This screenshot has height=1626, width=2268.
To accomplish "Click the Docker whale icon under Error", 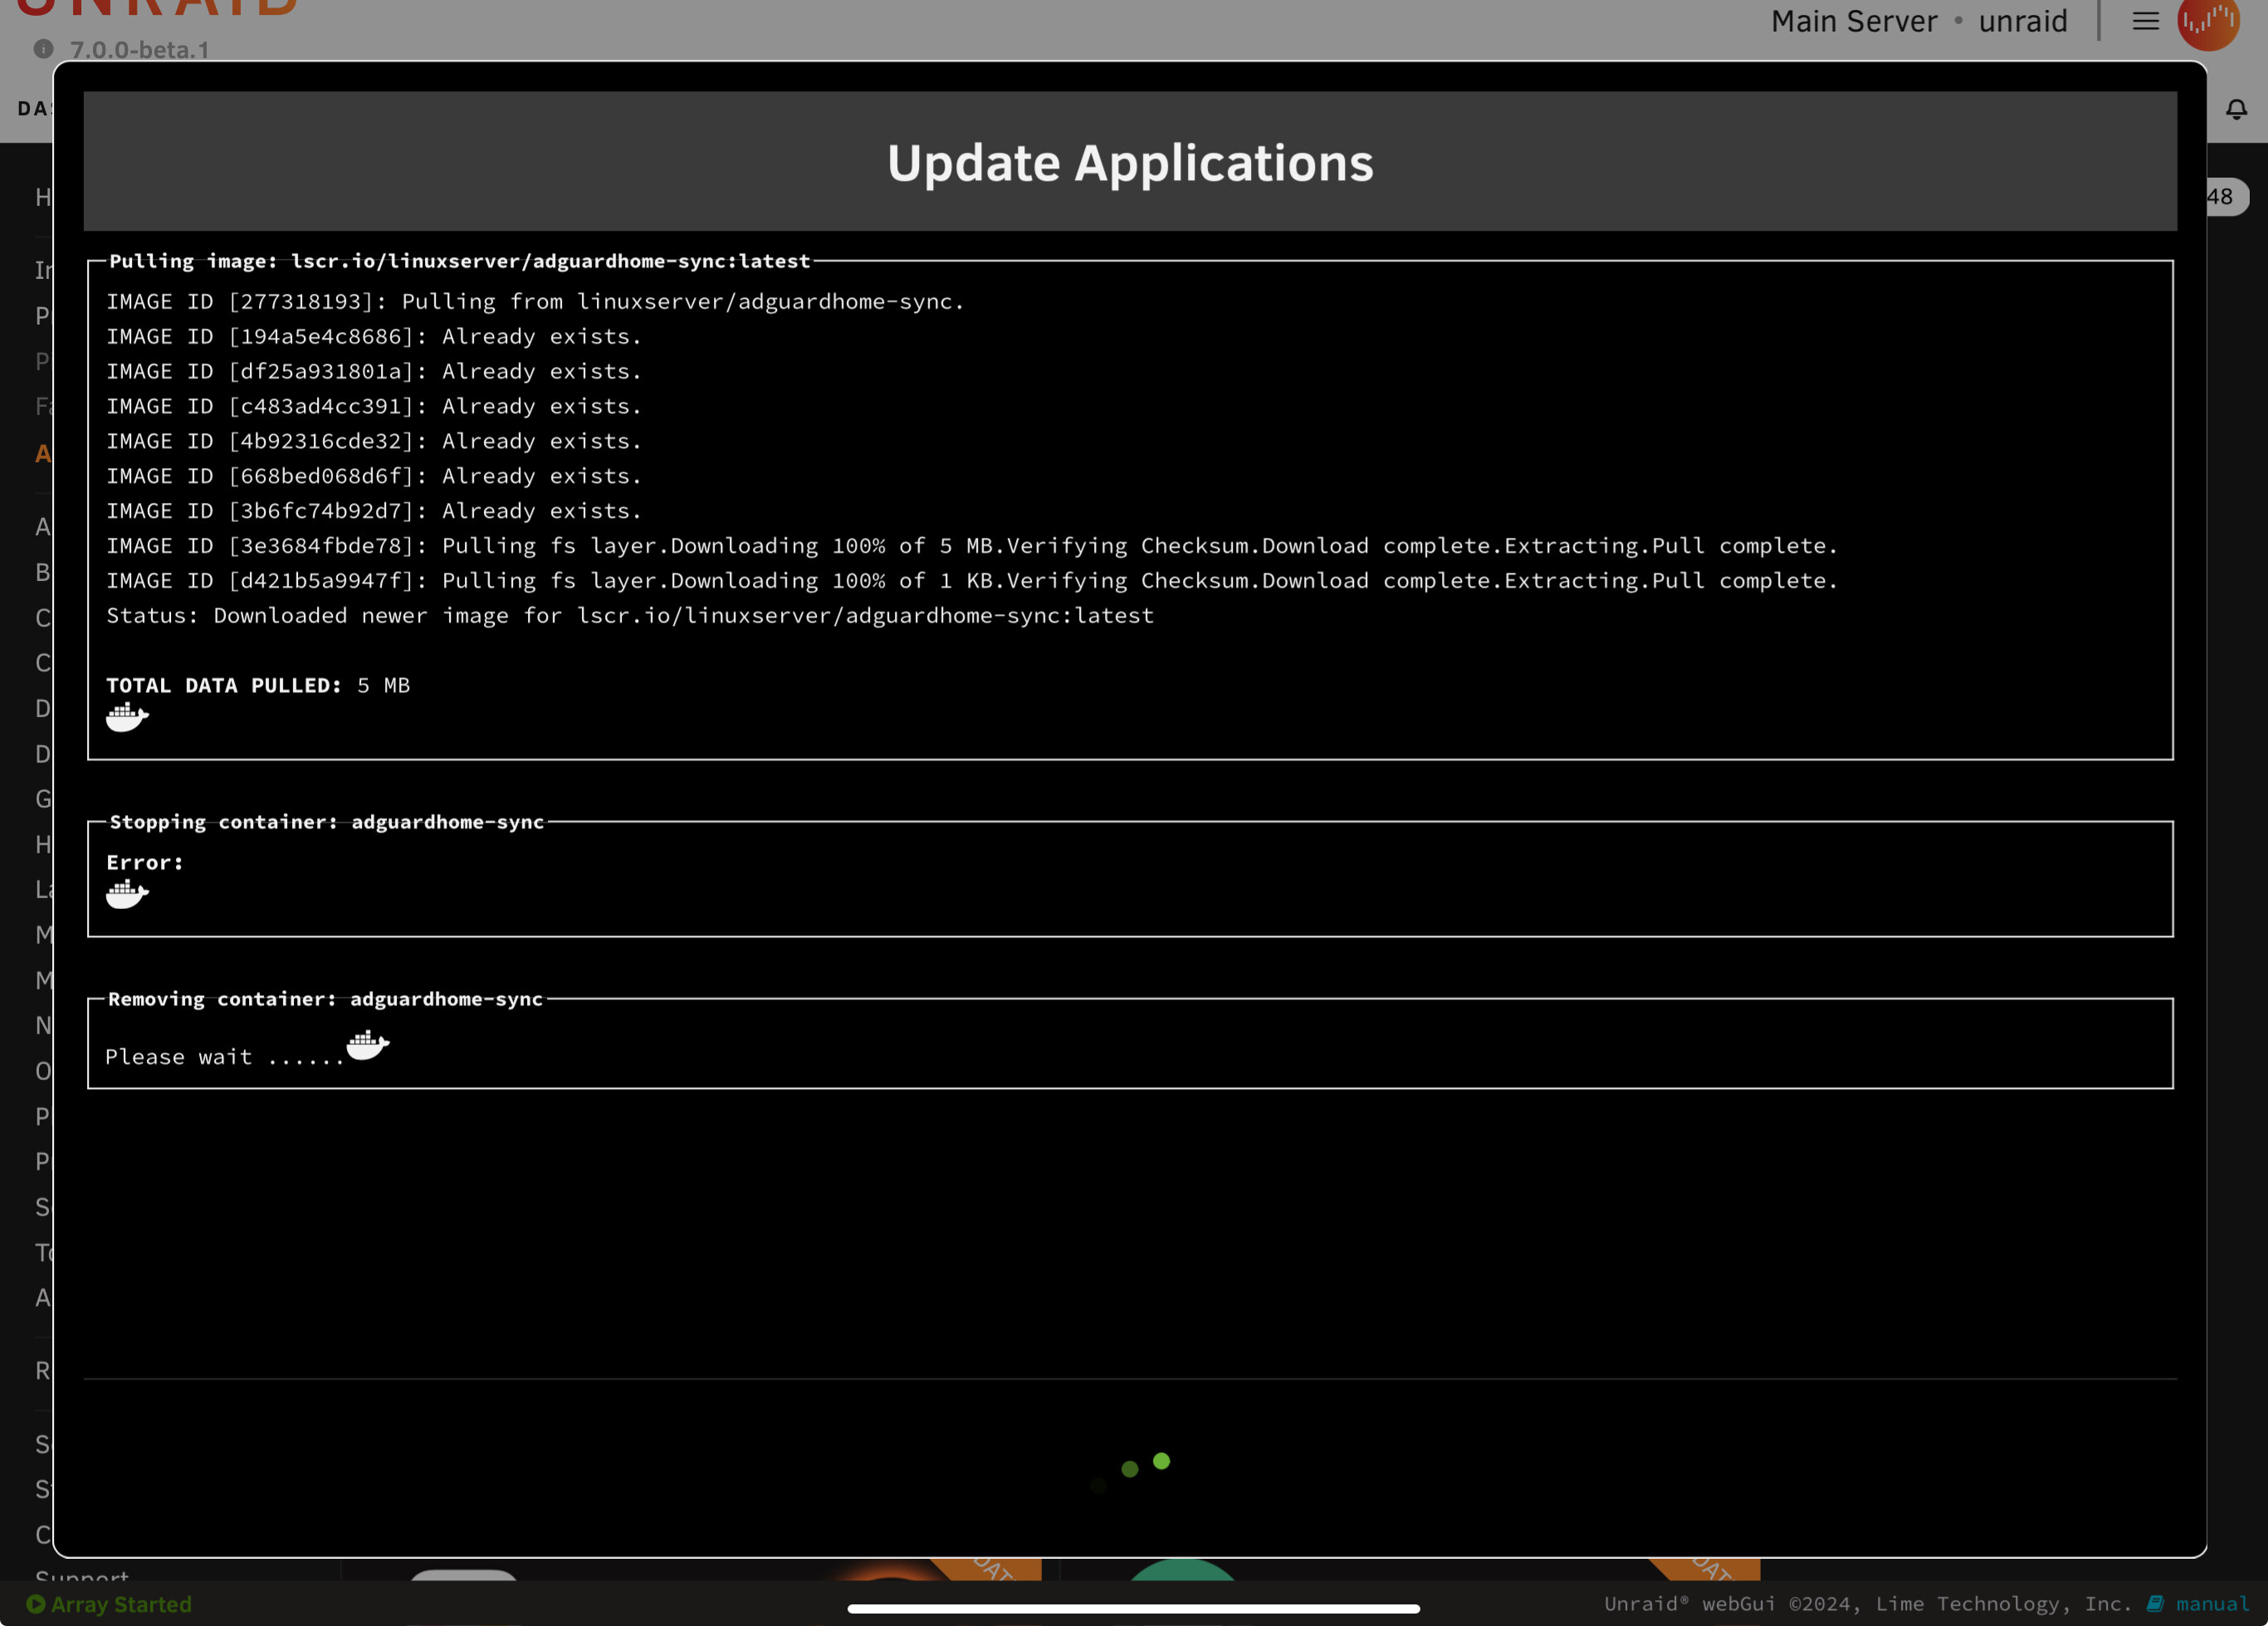I will (127, 893).
